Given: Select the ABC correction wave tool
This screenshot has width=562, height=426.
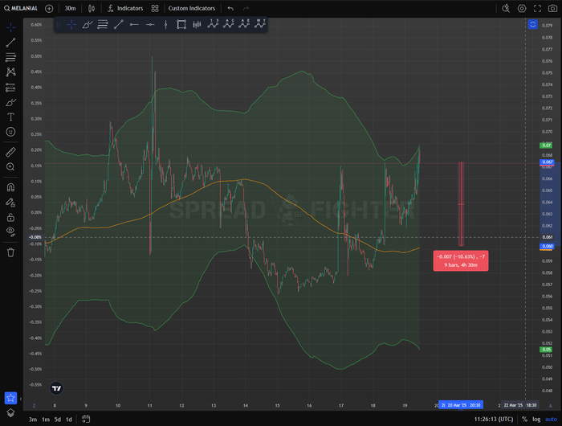Looking at the screenshot, I should pyautogui.click(x=229, y=24).
